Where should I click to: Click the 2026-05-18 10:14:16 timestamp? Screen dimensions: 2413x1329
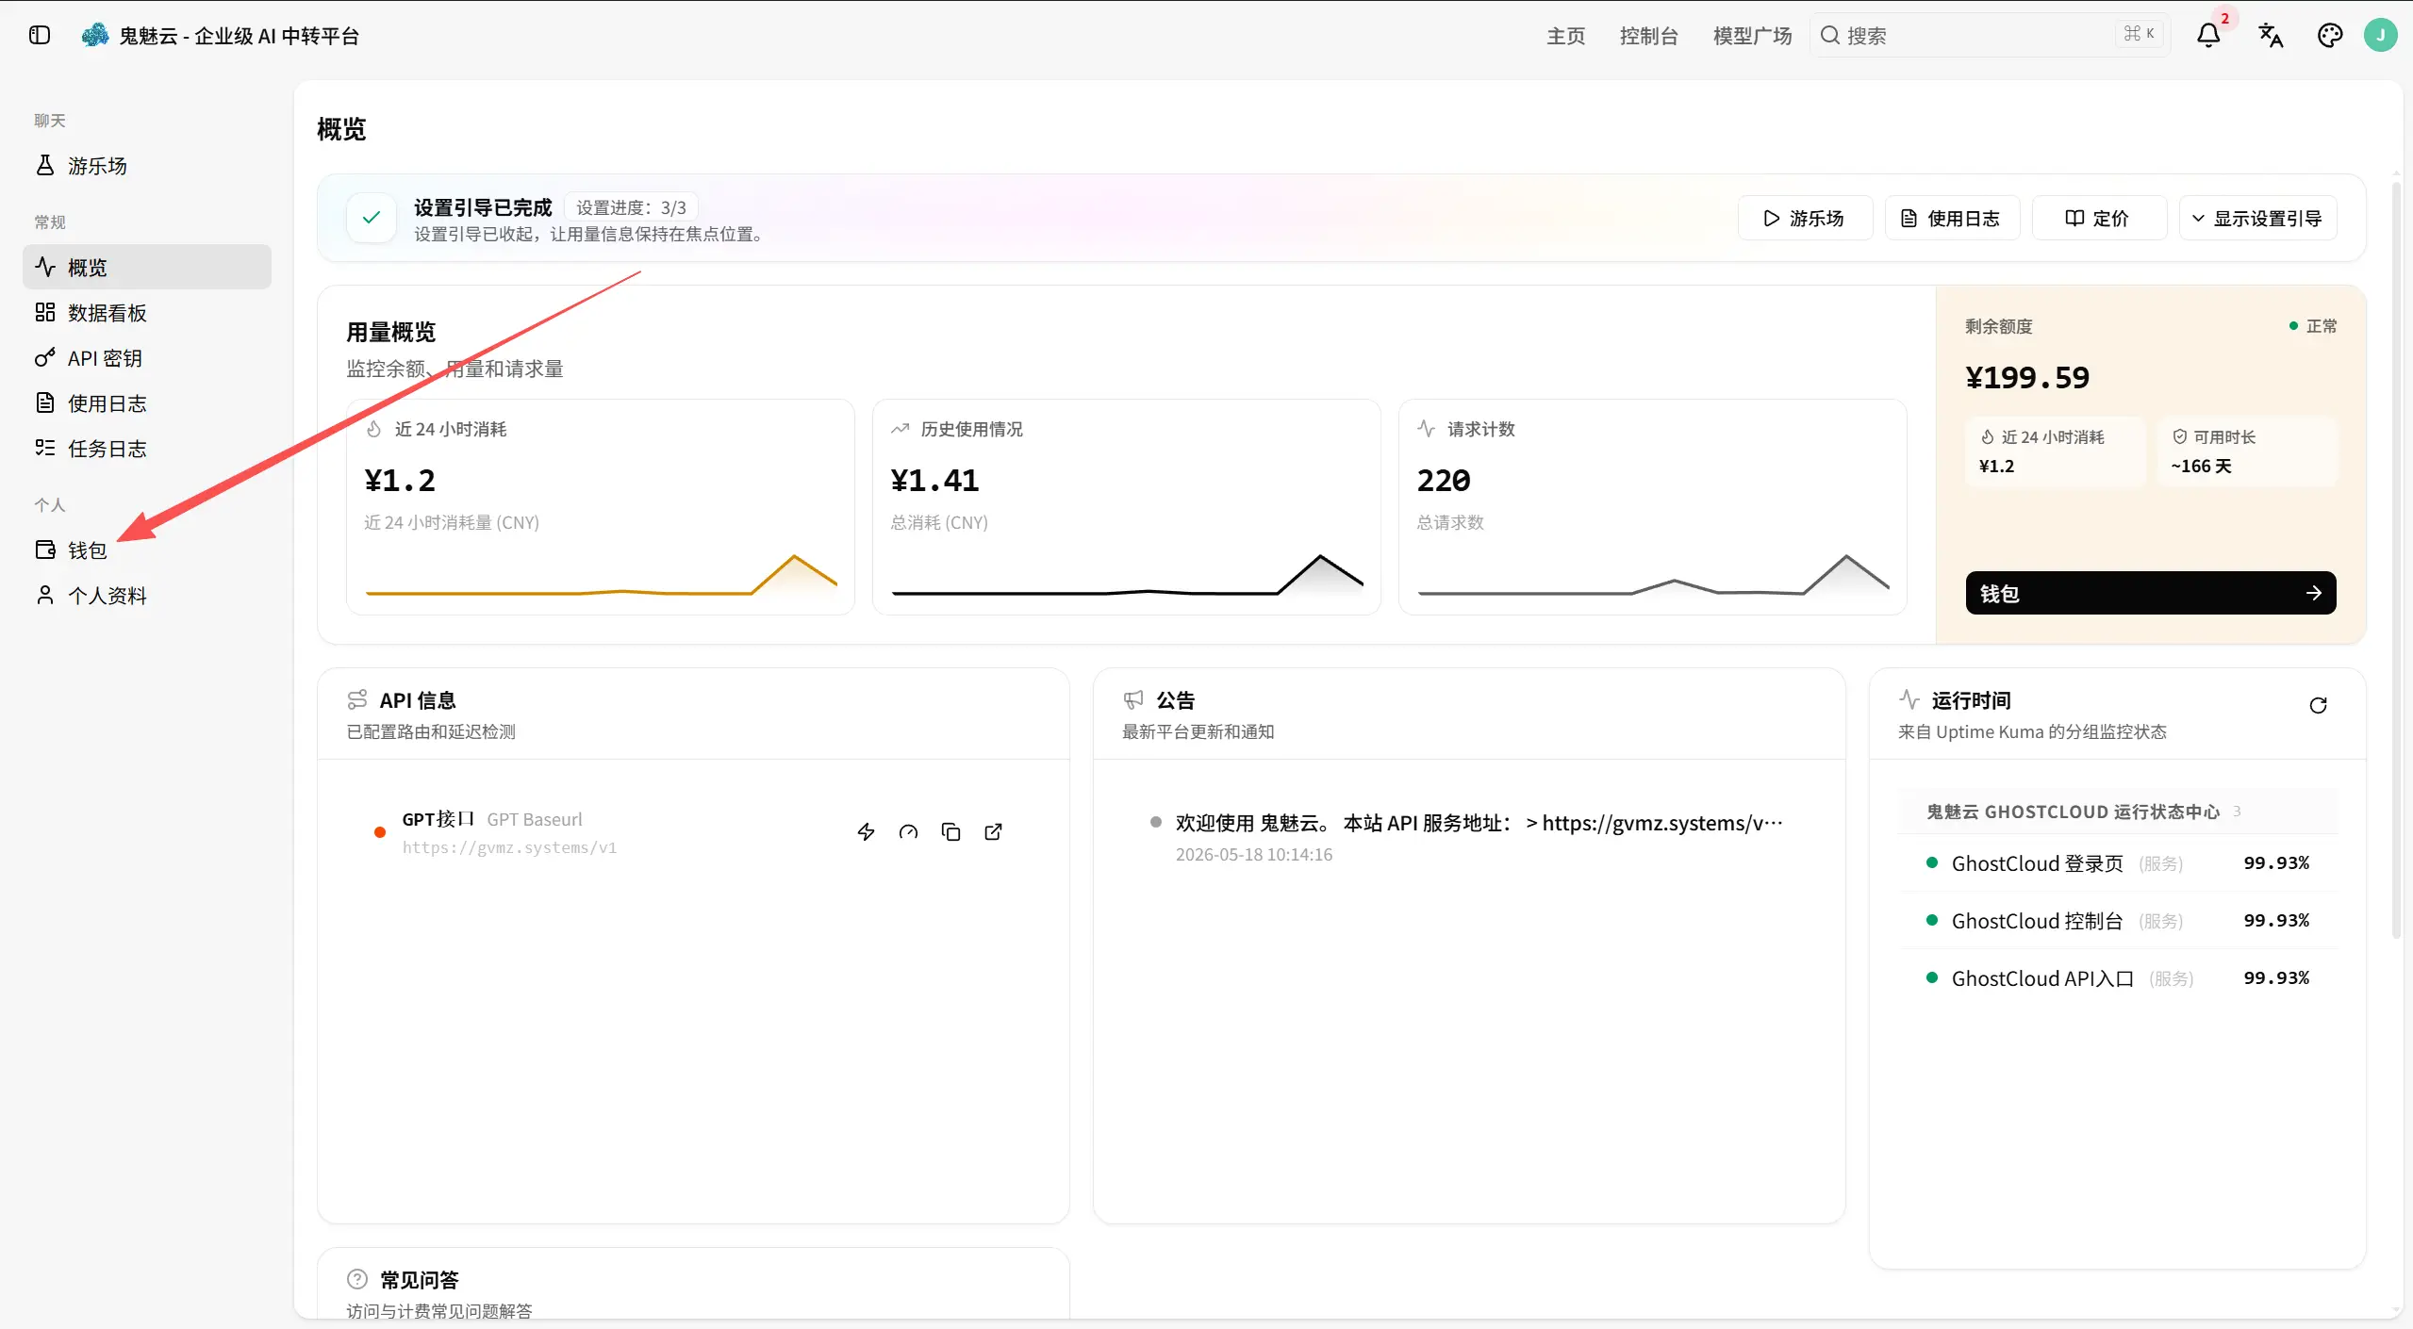tap(1253, 855)
